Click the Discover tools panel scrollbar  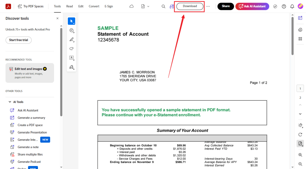pos(61,72)
